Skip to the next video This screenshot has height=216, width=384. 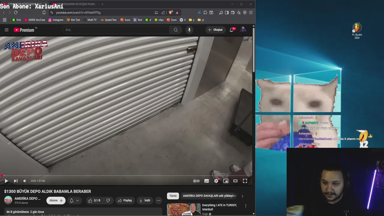click(16, 181)
